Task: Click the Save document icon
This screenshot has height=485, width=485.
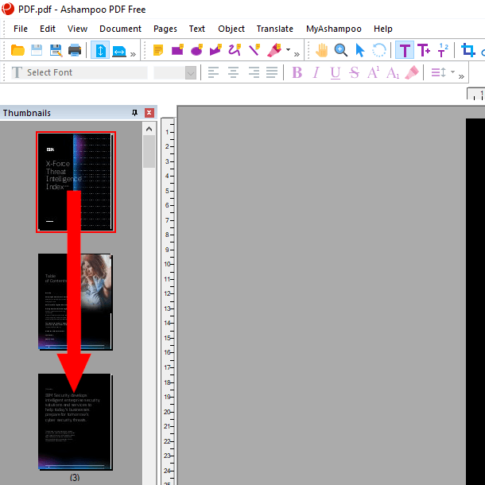Action: [37, 50]
